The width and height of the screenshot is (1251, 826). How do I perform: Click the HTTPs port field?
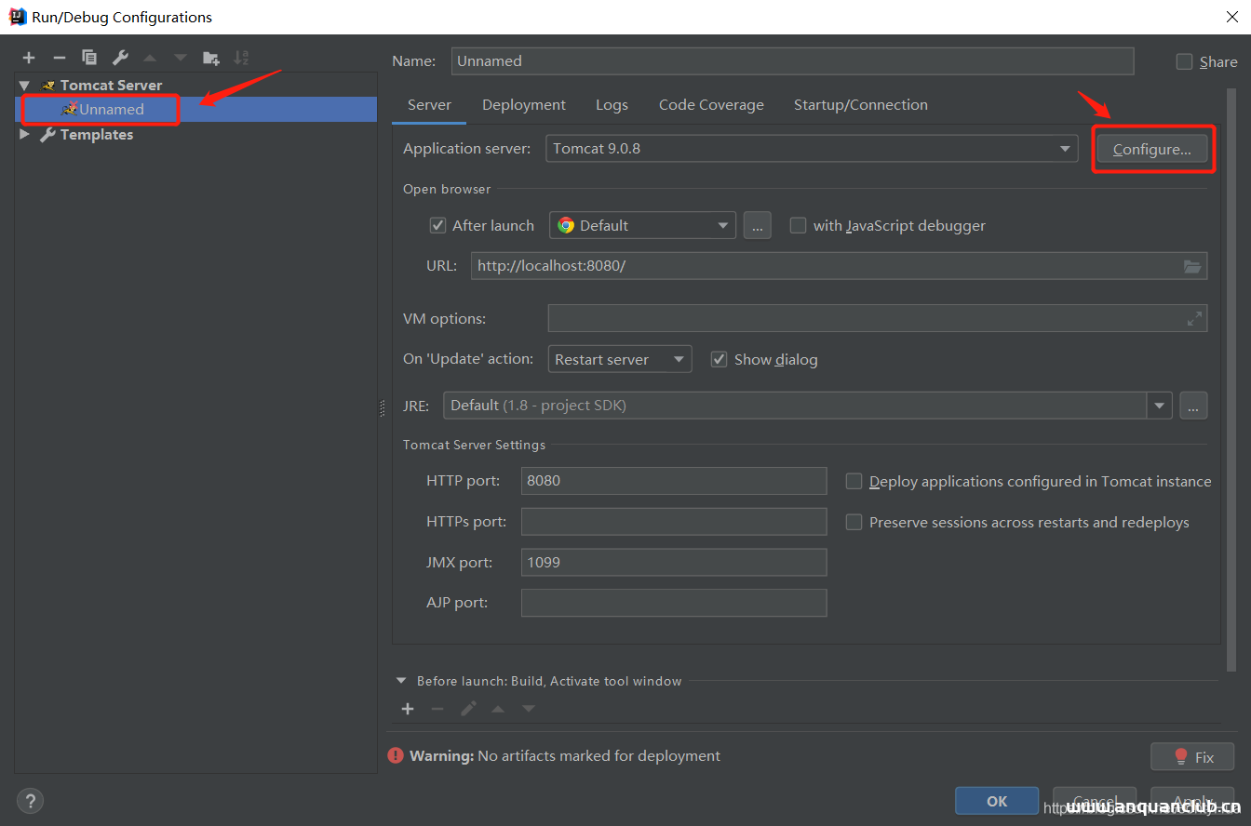tap(674, 522)
